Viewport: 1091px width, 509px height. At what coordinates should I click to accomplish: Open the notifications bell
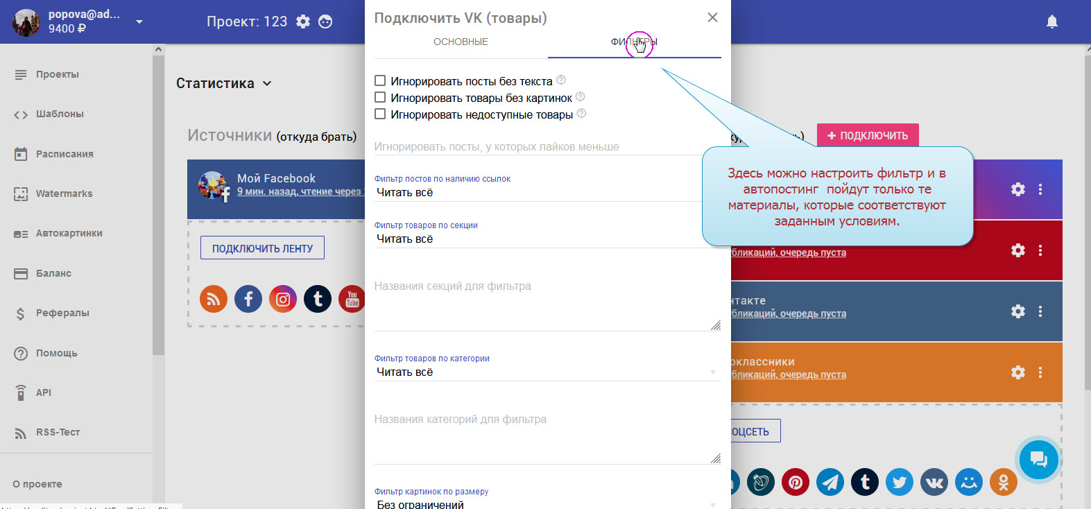pos(1051,22)
